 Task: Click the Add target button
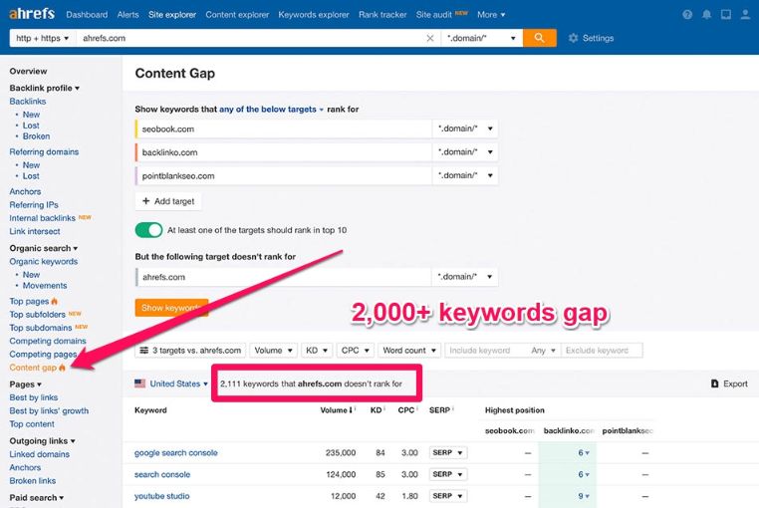coord(168,201)
